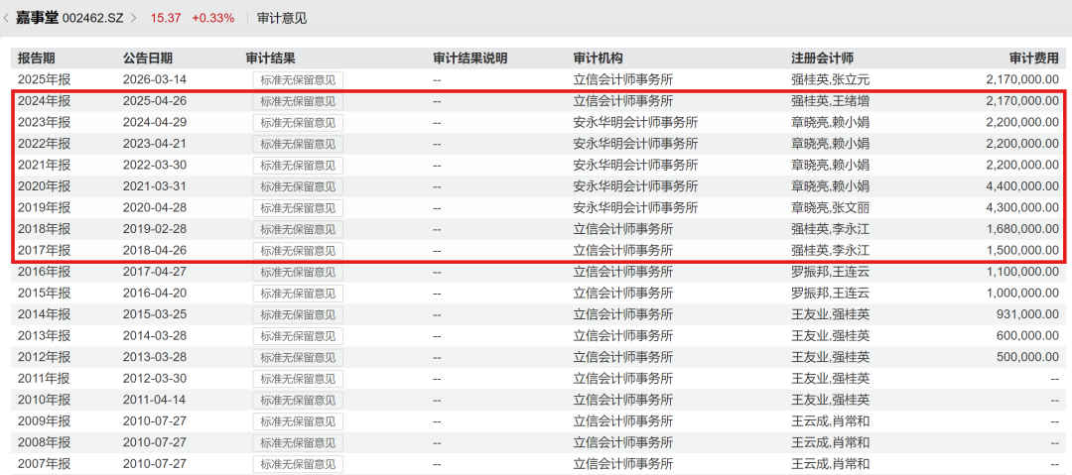Screen dimensions: 1072x475
Task: Click audit fee 1,680,000.00
Action: coord(1022,229)
